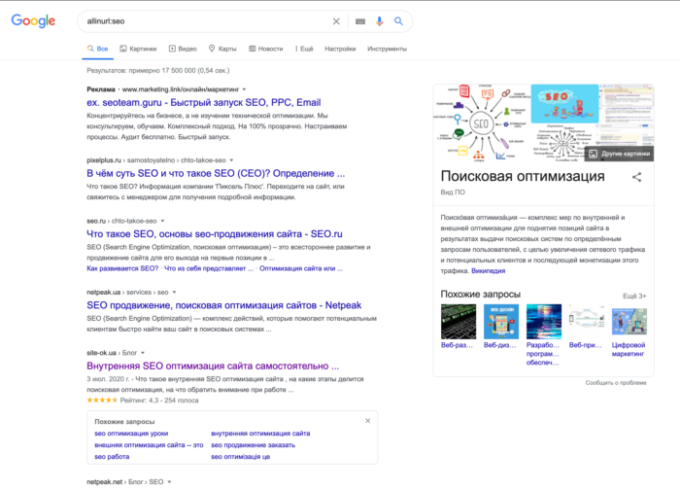Switch to the Карты tab
This screenshot has height=490, width=680.
click(222, 49)
